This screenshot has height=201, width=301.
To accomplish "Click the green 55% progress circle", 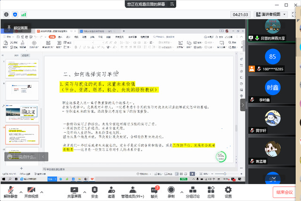I will click(x=220, y=156).
